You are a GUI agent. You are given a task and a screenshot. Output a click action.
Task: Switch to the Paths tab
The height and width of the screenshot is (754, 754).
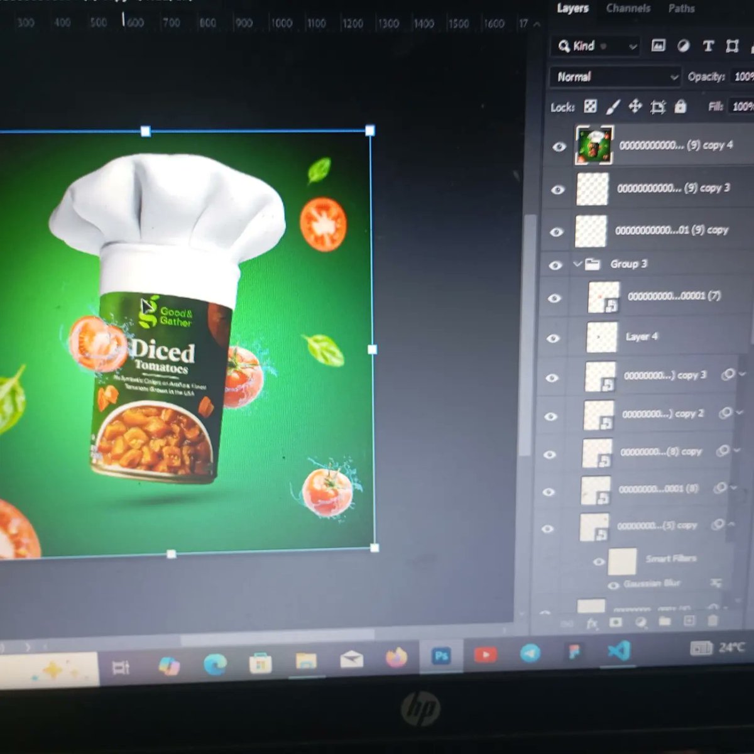click(681, 9)
